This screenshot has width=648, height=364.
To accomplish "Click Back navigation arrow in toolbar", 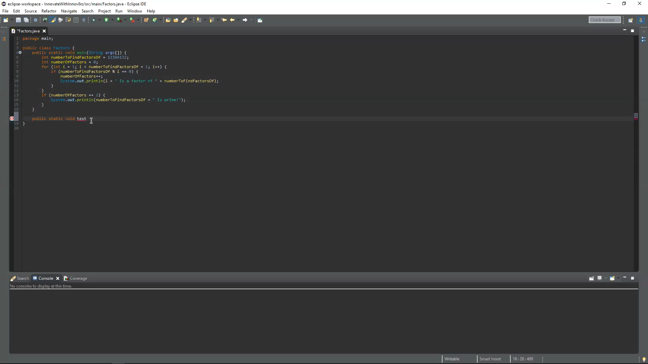I will click(232, 20).
